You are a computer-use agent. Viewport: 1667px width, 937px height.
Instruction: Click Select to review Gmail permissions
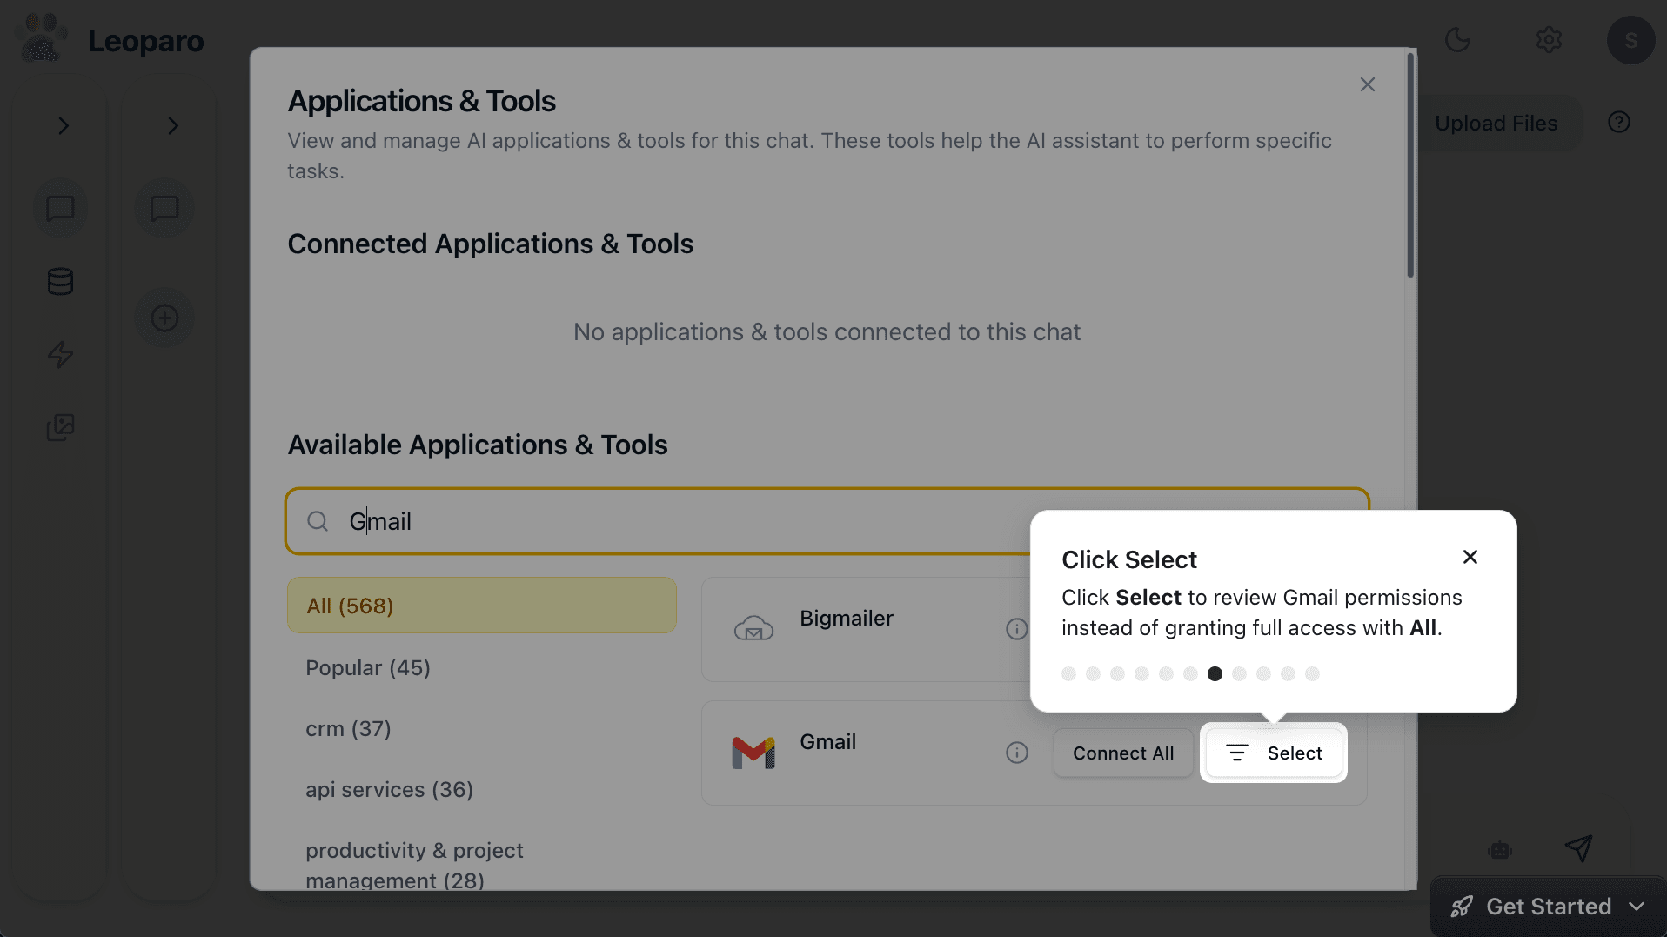1274,753
